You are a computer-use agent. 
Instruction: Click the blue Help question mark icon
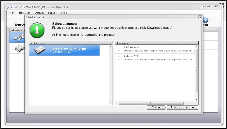(x=206, y=20)
